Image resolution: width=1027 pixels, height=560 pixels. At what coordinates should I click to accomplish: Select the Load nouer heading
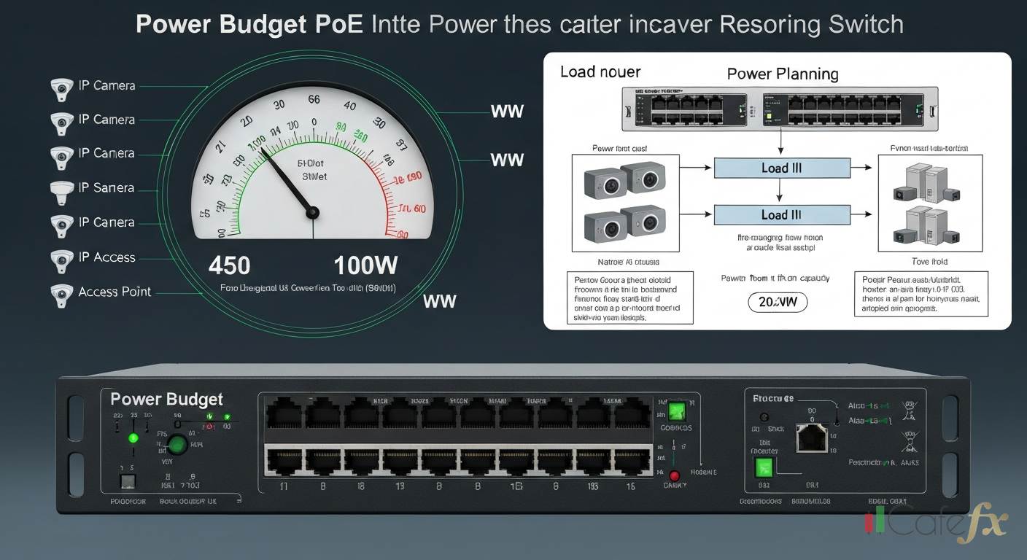pyautogui.click(x=600, y=72)
